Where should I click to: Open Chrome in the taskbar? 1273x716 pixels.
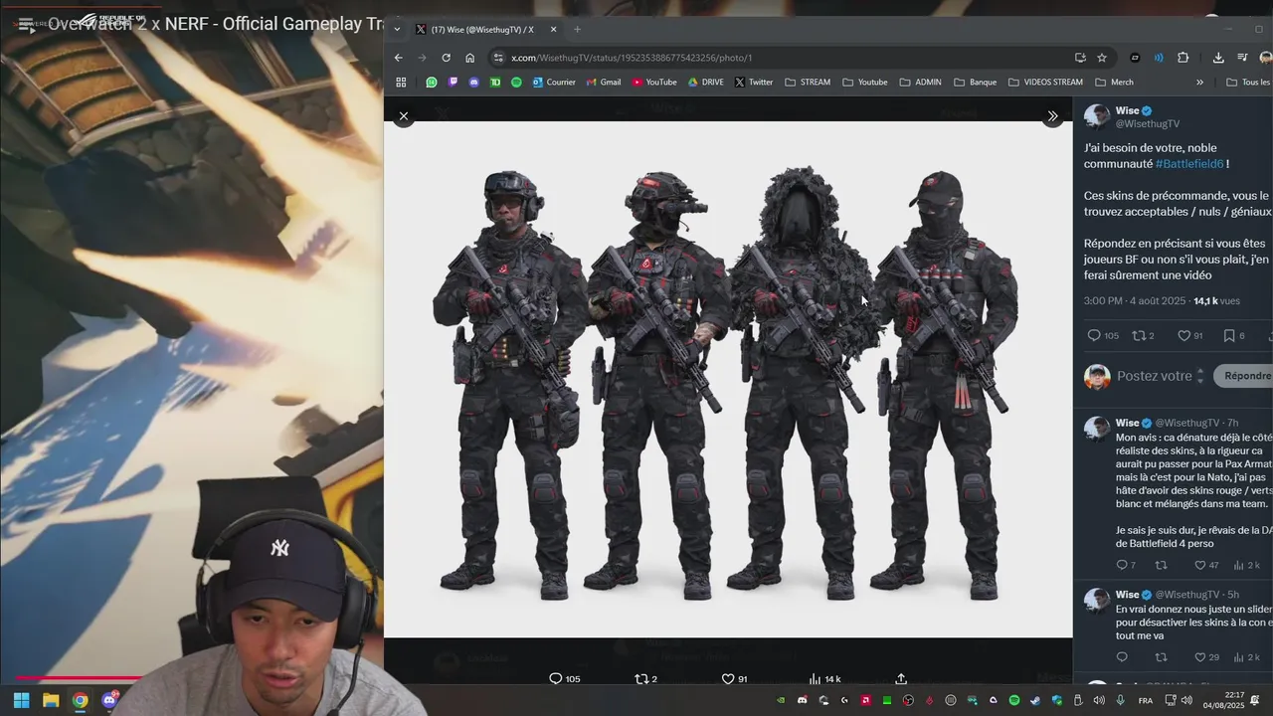pos(81,700)
